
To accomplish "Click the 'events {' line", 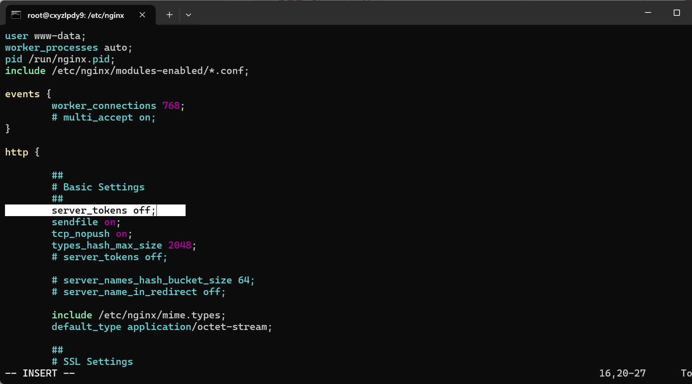I will click(28, 94).
